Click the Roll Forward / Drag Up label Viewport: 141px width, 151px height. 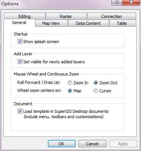coord(39,82)
